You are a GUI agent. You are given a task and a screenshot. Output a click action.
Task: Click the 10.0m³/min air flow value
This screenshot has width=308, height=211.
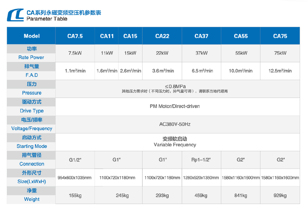241,71
